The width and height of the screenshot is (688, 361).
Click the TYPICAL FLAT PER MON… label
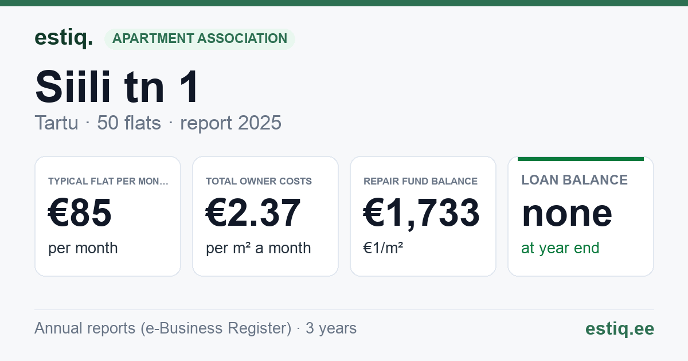[x=108, y=181]
